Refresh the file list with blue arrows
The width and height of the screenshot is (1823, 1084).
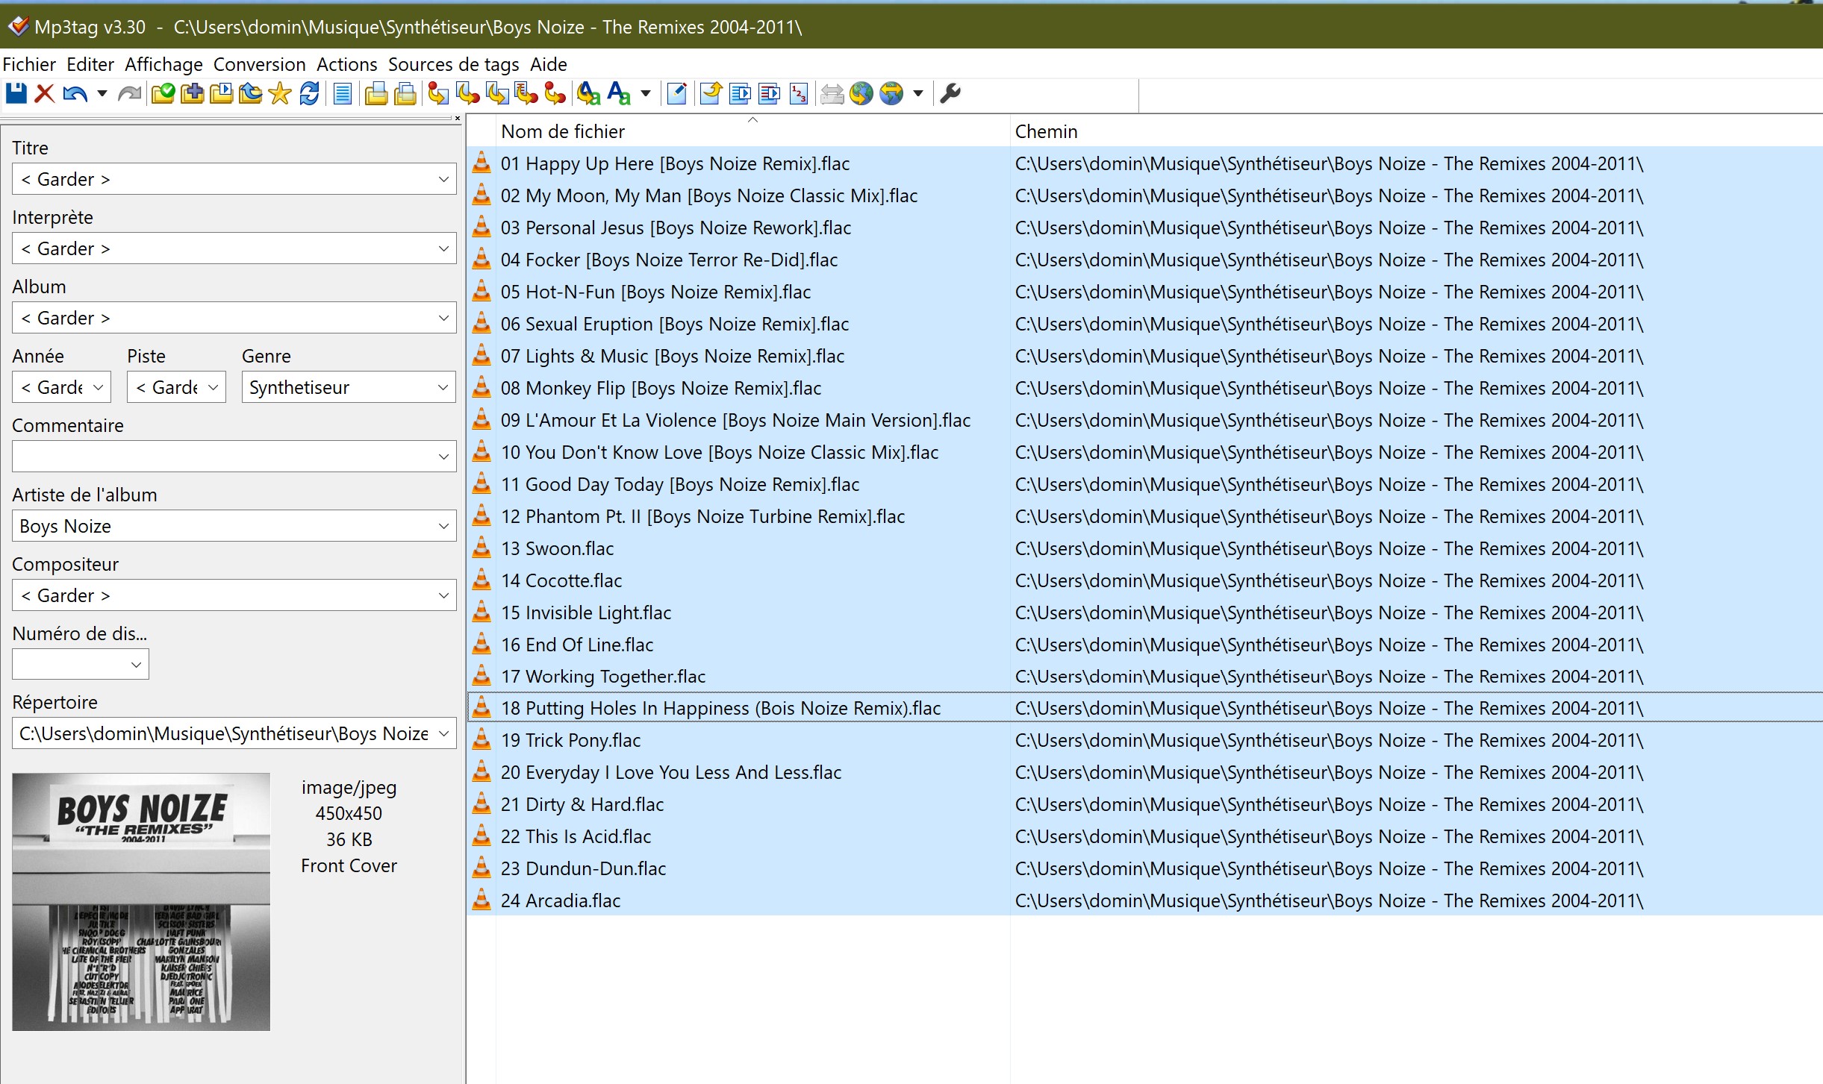[309, 93]
